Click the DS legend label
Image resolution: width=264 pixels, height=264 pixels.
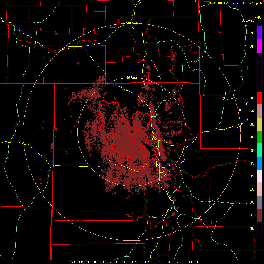click(x=252, y=176)
